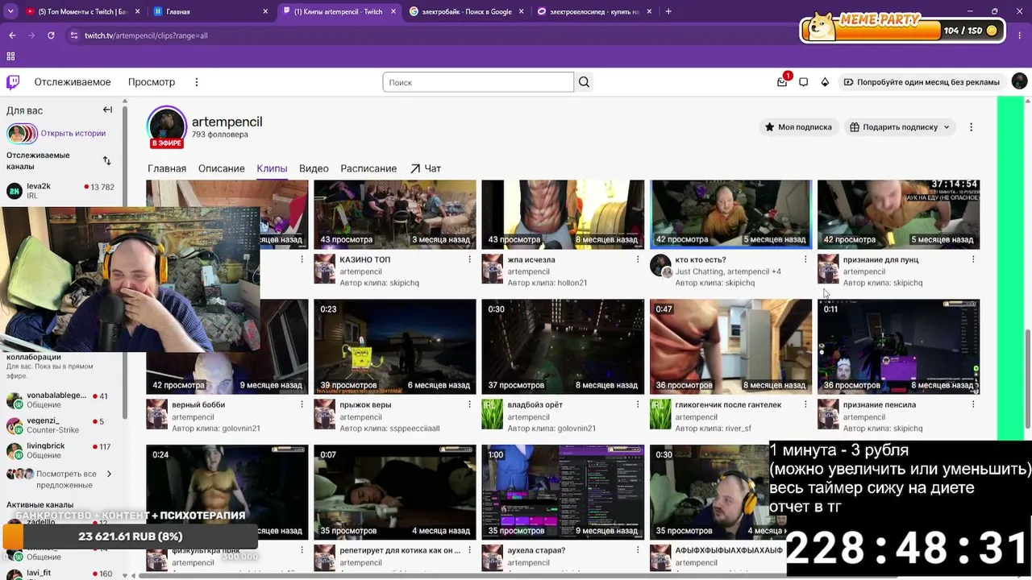This screenshot has width=1032, height=580.
Task: Click IRL category icon beside гликогенчик после гантелек
Action: tap(660, 414)
